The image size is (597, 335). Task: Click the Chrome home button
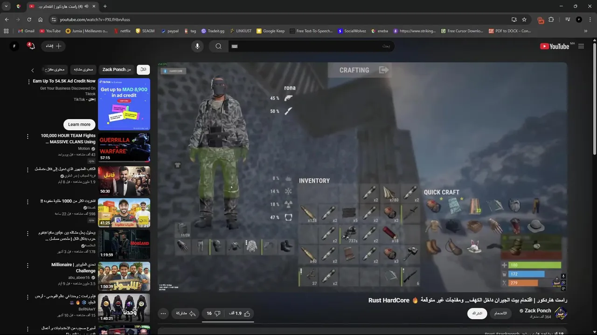[40, 20]
